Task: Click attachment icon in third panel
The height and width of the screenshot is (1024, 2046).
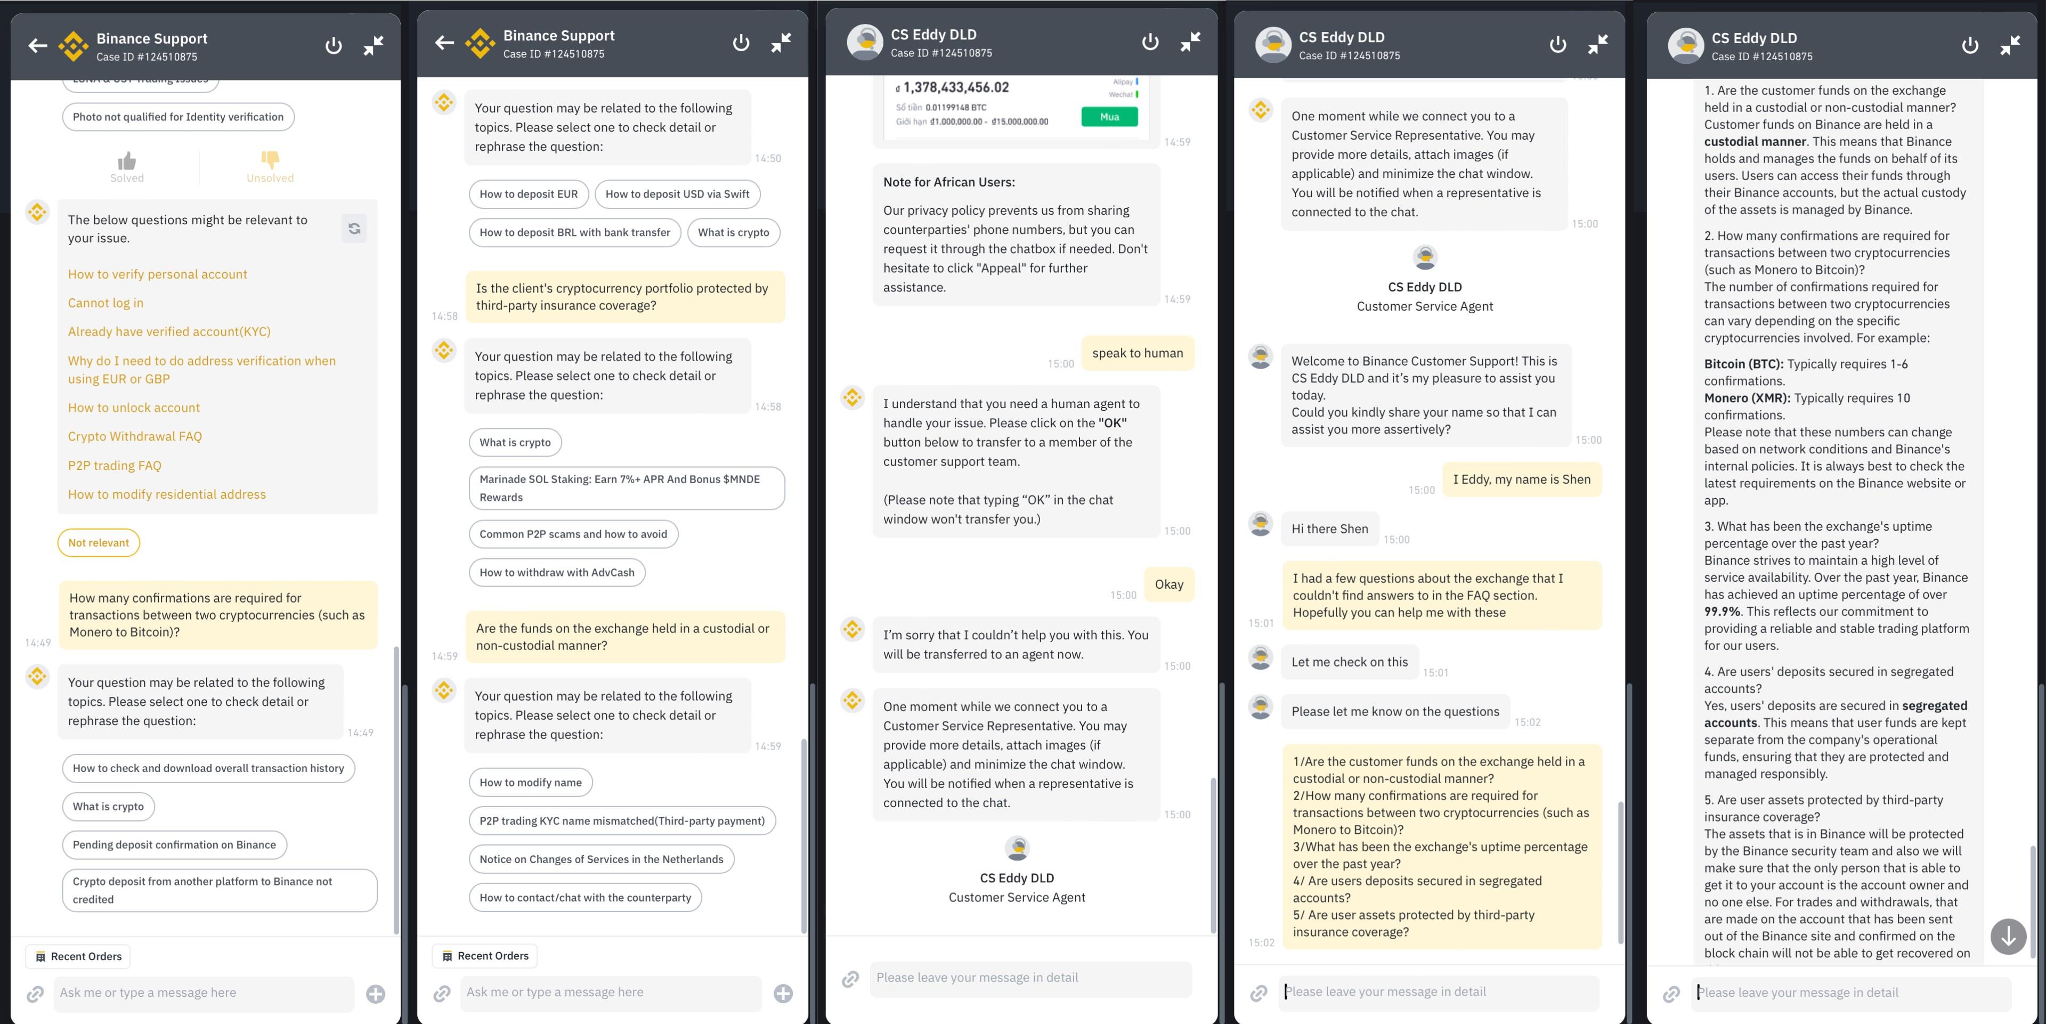Action: point(851,979)
